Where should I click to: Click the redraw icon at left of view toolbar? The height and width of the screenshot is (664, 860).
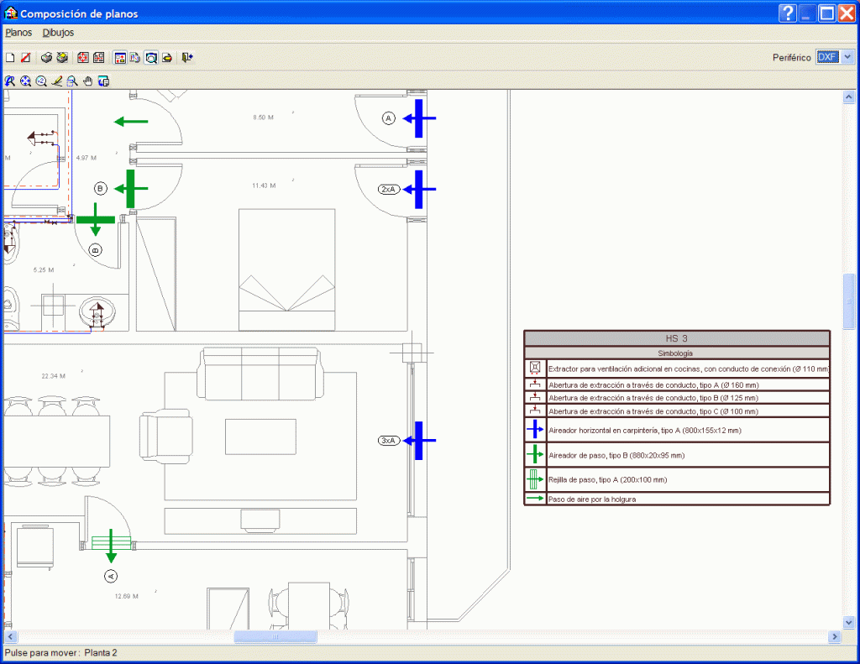click(10, 81)
